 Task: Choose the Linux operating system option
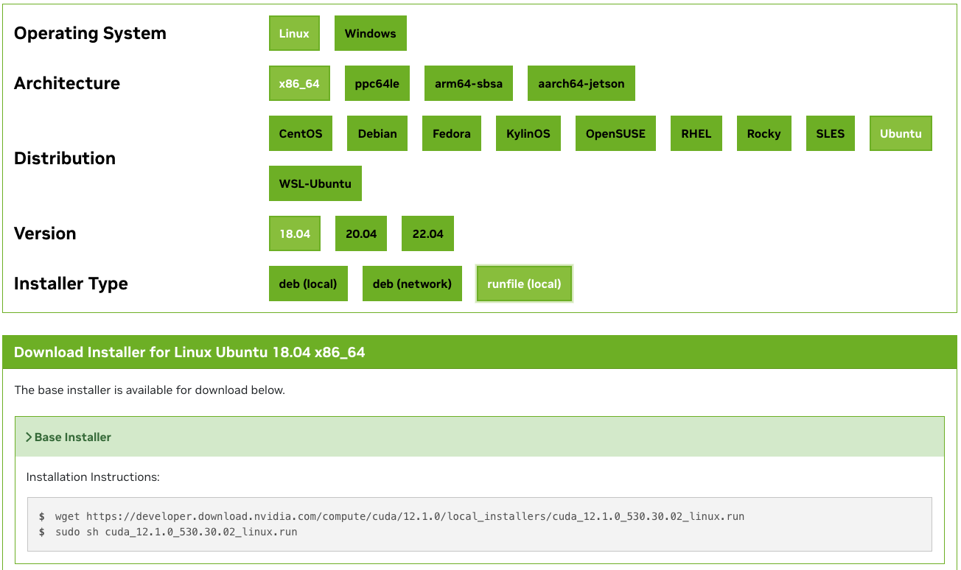coord(294,33)
